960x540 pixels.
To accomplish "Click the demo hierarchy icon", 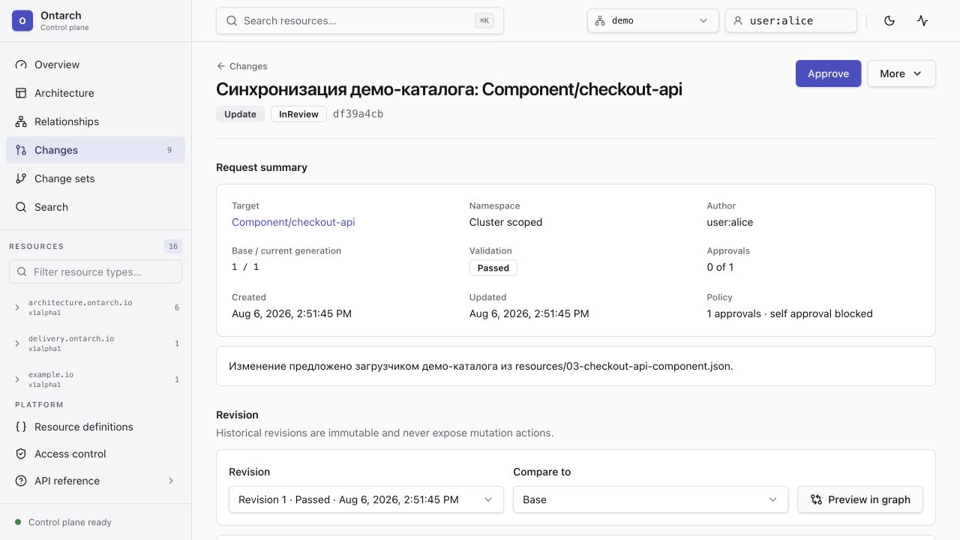I will (x=600, y=21).
